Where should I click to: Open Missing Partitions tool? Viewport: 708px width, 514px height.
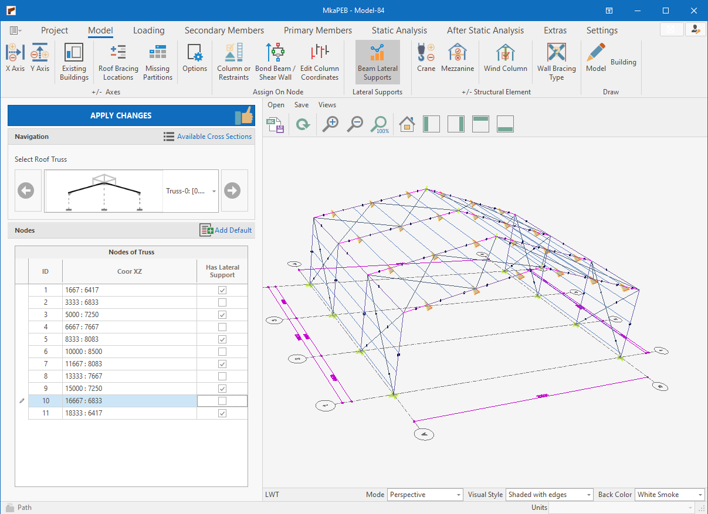tap(158, 58)
